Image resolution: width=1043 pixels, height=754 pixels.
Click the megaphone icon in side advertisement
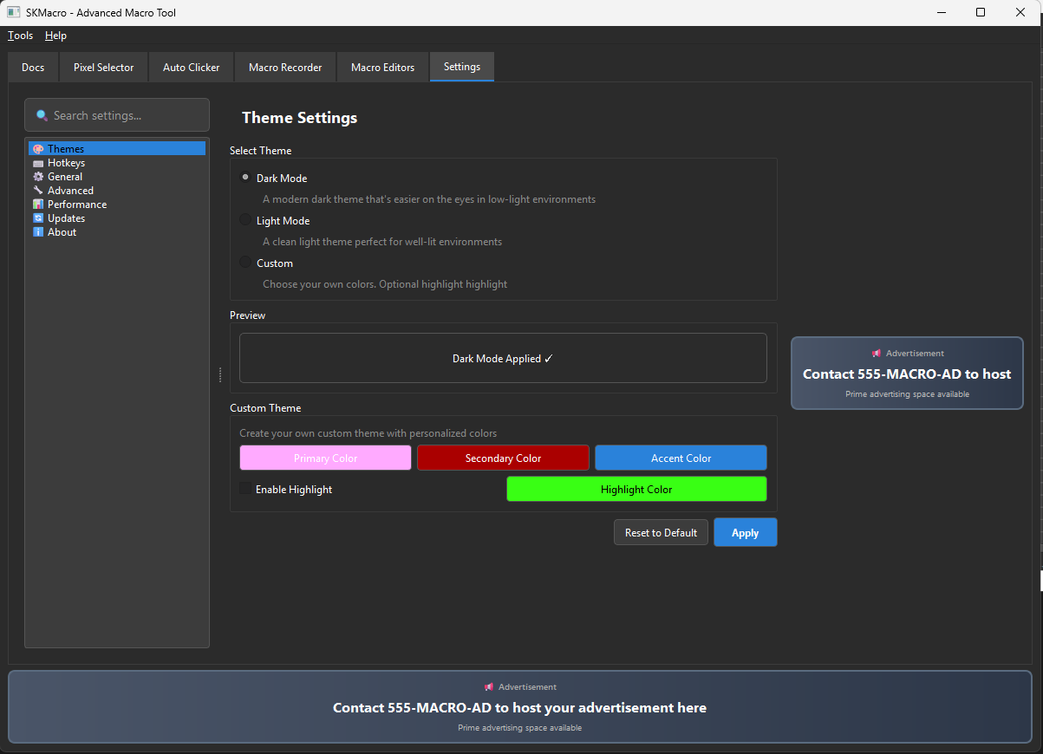pyautogui.click(x=877, y=354)
